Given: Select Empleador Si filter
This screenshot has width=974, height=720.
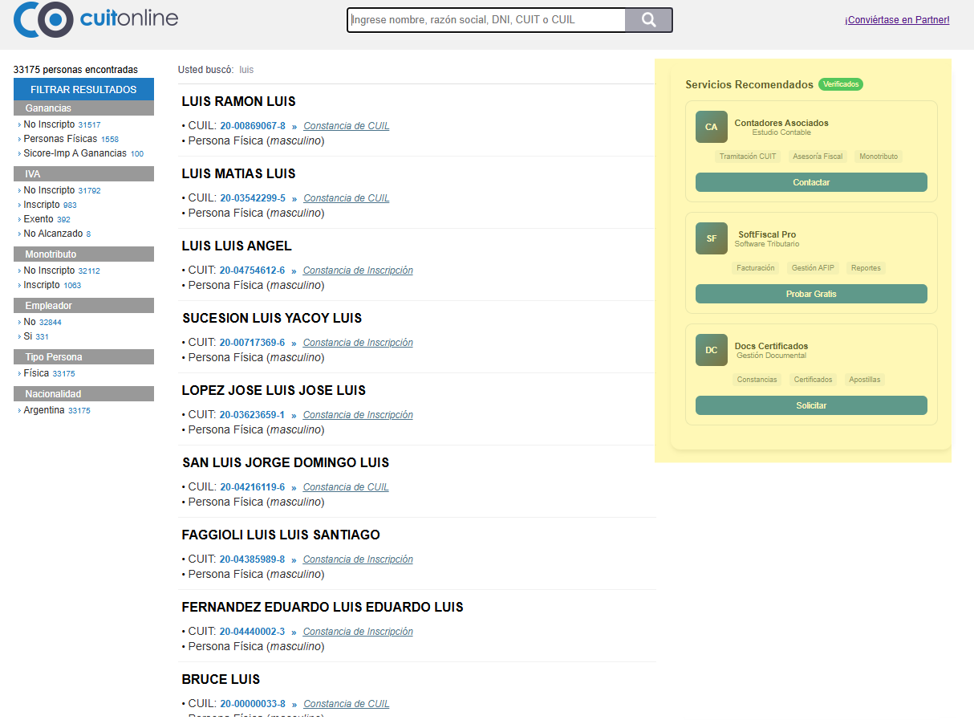Looking at the screenshot, I should pos(29,336).
